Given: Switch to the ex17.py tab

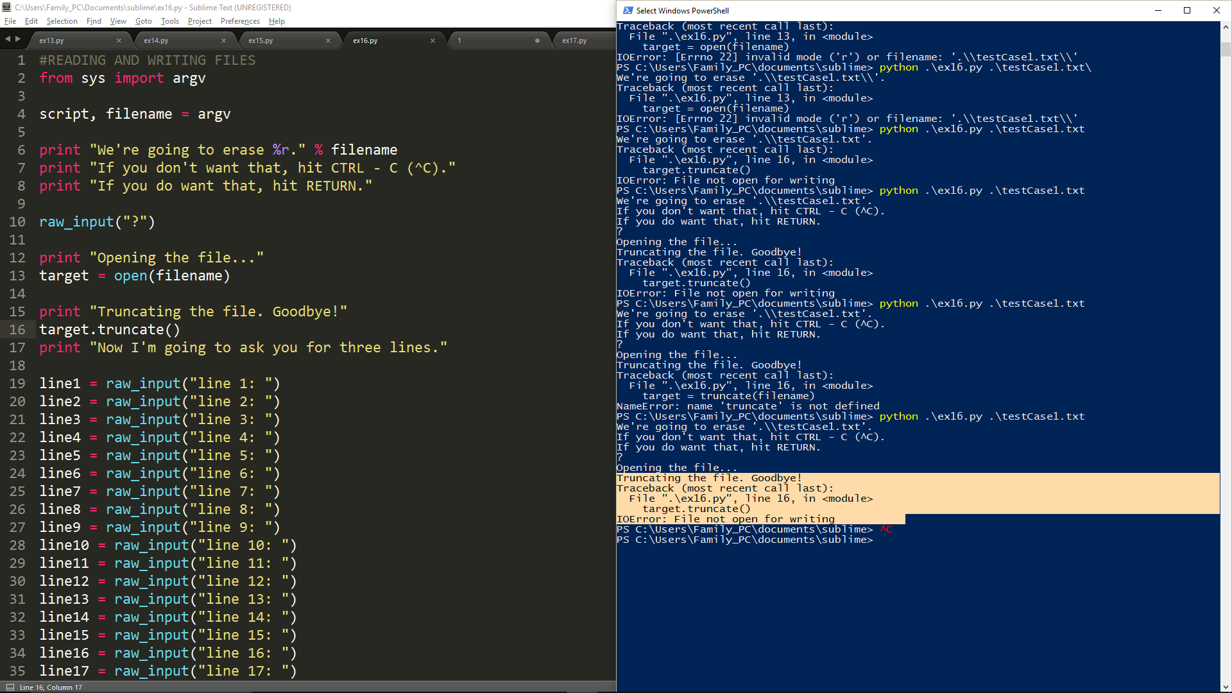Looking at the screenshot, I should pyautogui.click(x=574, y=40).
